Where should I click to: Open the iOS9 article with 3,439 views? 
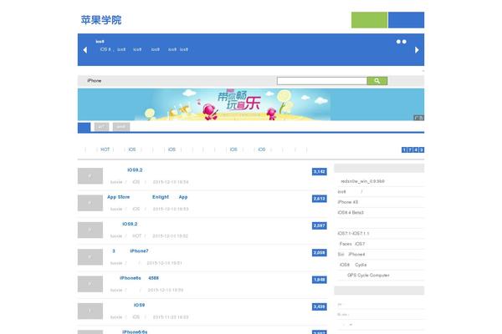click(139, 306)
